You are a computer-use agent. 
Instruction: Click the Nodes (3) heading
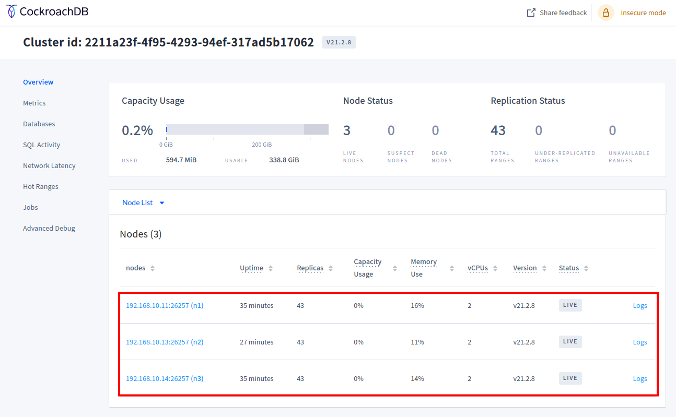coord(141,234)
